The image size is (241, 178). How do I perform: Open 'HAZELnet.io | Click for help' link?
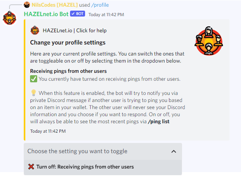point(74,30)
